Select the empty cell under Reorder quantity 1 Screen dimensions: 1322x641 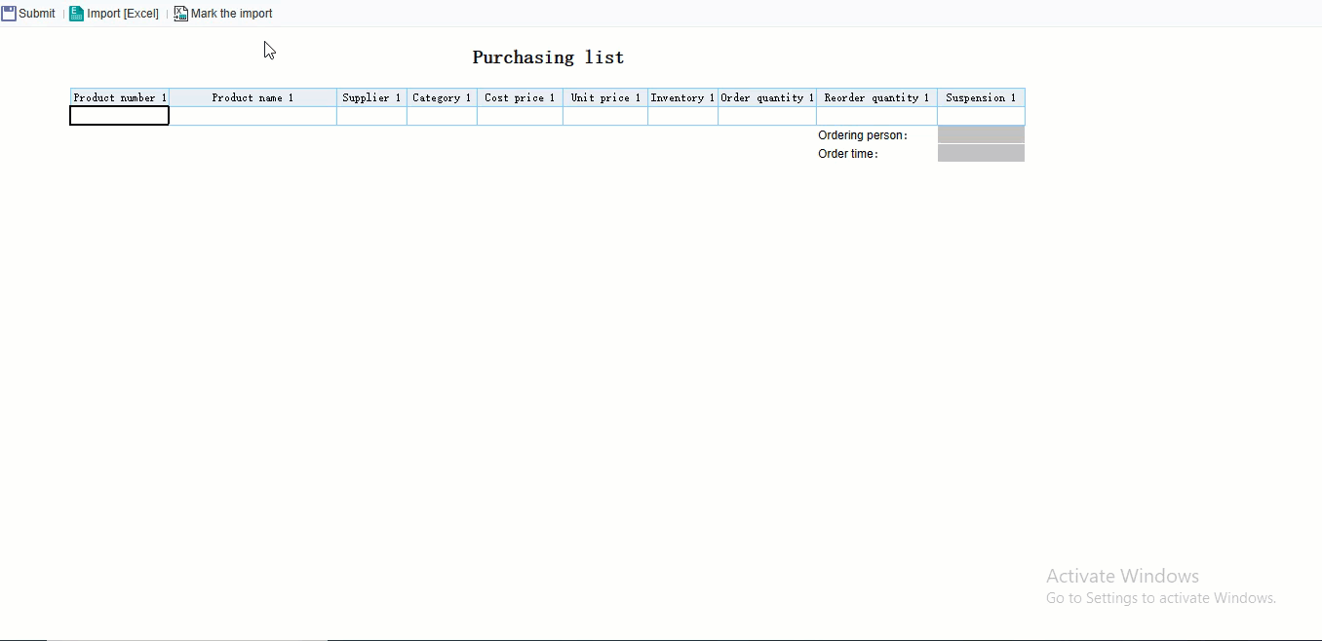pos(876,116)
